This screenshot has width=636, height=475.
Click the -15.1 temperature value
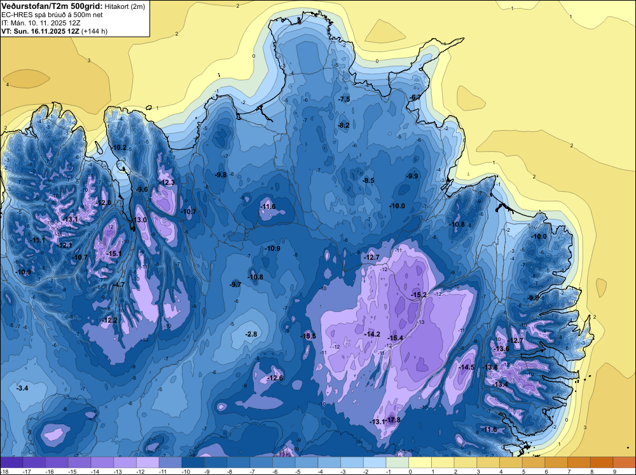114,253
